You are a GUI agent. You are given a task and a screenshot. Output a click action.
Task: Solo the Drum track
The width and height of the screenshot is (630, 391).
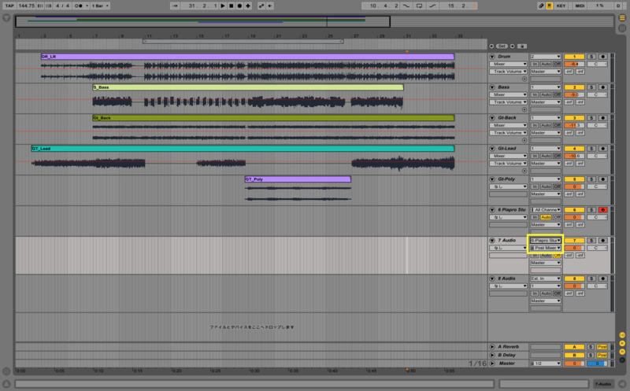point(591,57)
